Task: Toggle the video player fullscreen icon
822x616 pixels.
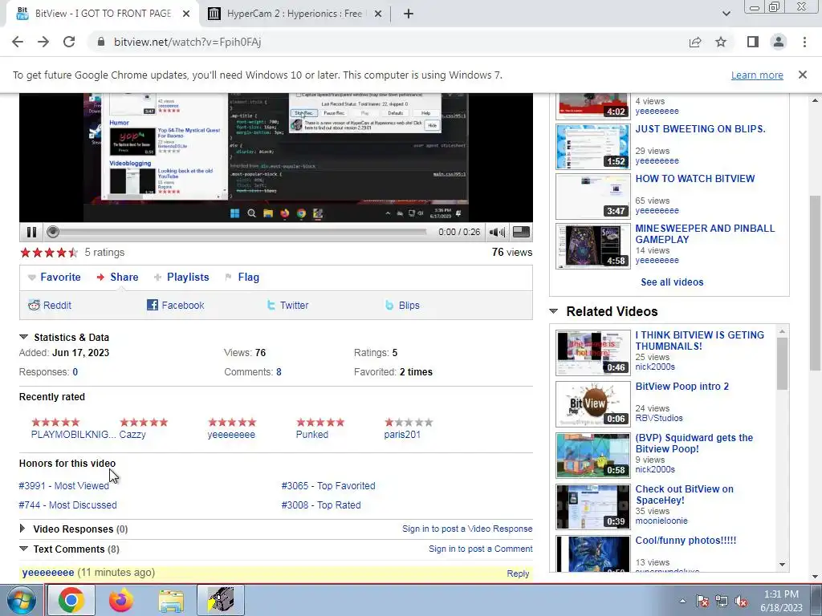Action: [520, 232]
